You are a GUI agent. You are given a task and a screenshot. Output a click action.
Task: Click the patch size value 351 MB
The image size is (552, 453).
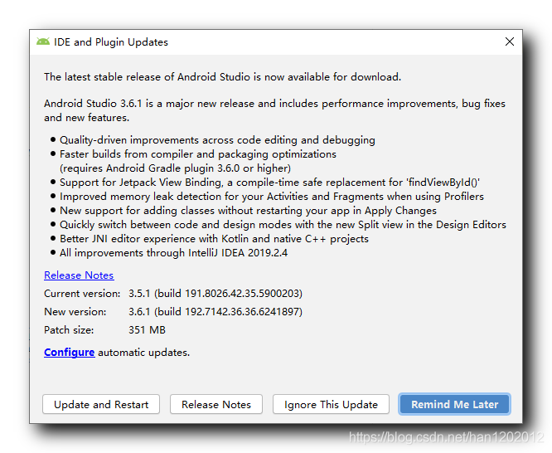[x=147, y=330]
